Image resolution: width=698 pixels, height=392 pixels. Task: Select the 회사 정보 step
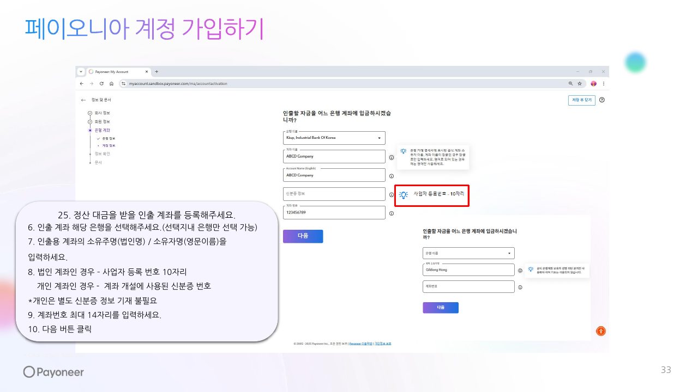[102, 113]
